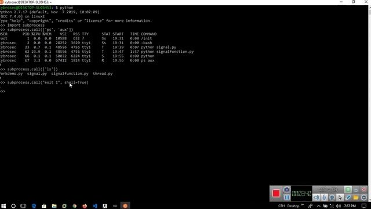Image resolution: width=371 pixels, height=209 pixels.
Task: Open the People icon in system tray
Action: (x=311, y=206)
